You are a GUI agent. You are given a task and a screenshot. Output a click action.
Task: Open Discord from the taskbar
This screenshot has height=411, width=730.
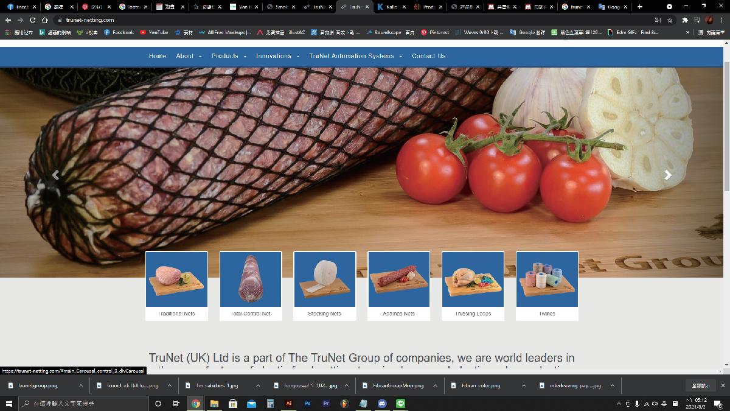(382, 404)
